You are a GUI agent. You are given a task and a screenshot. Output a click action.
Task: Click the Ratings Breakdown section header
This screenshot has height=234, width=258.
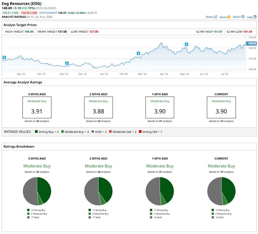(19, 147)
